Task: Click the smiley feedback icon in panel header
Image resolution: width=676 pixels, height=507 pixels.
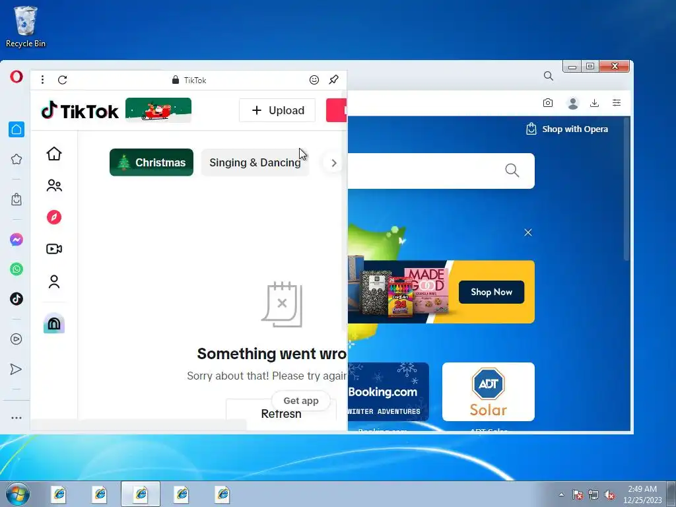Action: click(314, 80)
